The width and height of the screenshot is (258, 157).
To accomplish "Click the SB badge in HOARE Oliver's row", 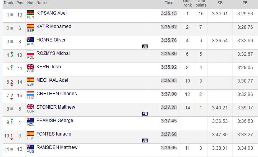I will 145,46.
